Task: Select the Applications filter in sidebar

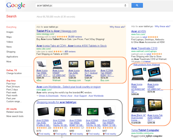Action: [12, 57]
